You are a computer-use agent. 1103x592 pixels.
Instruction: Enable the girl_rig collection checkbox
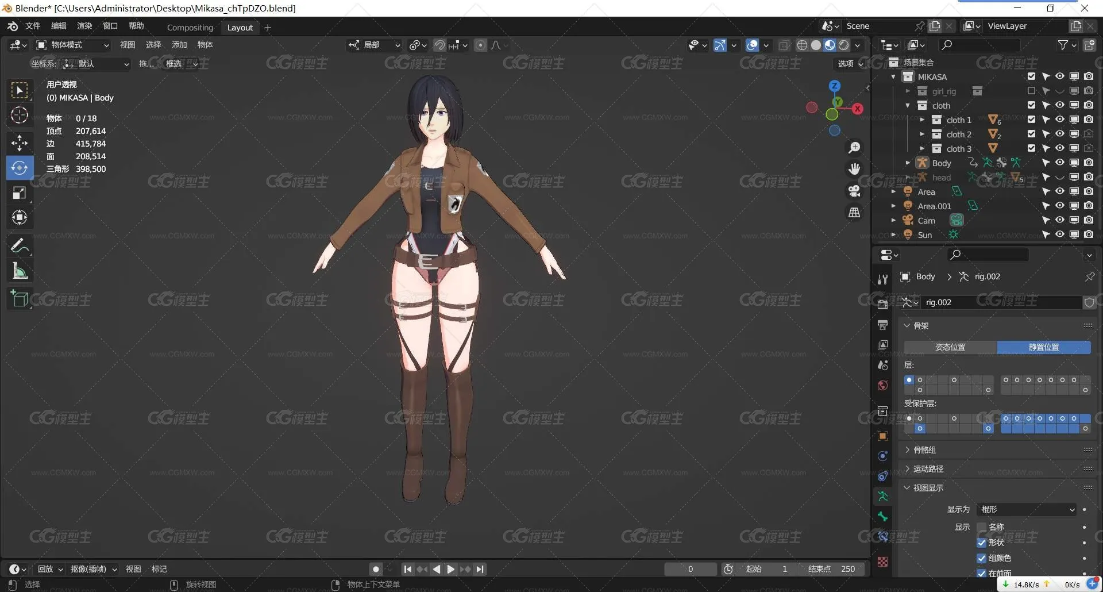tap(1031, 91)
